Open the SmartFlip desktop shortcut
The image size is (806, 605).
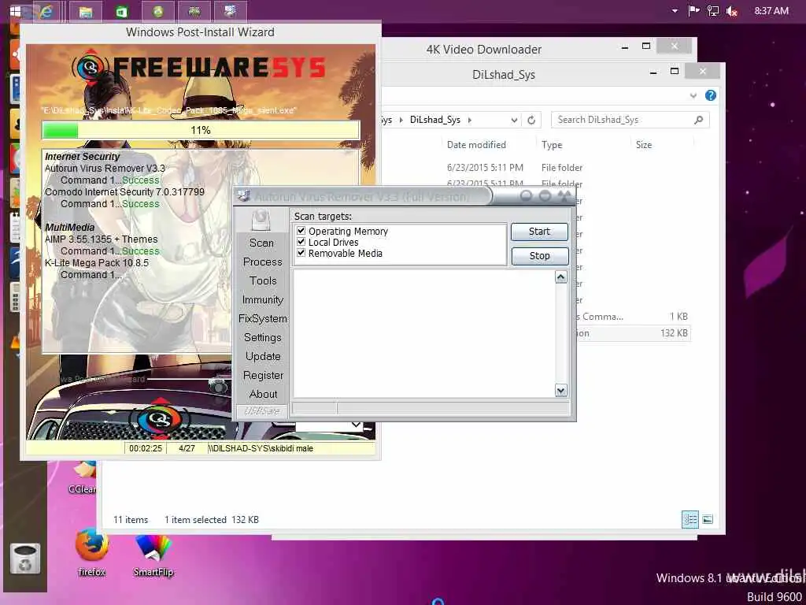(153, 555)
